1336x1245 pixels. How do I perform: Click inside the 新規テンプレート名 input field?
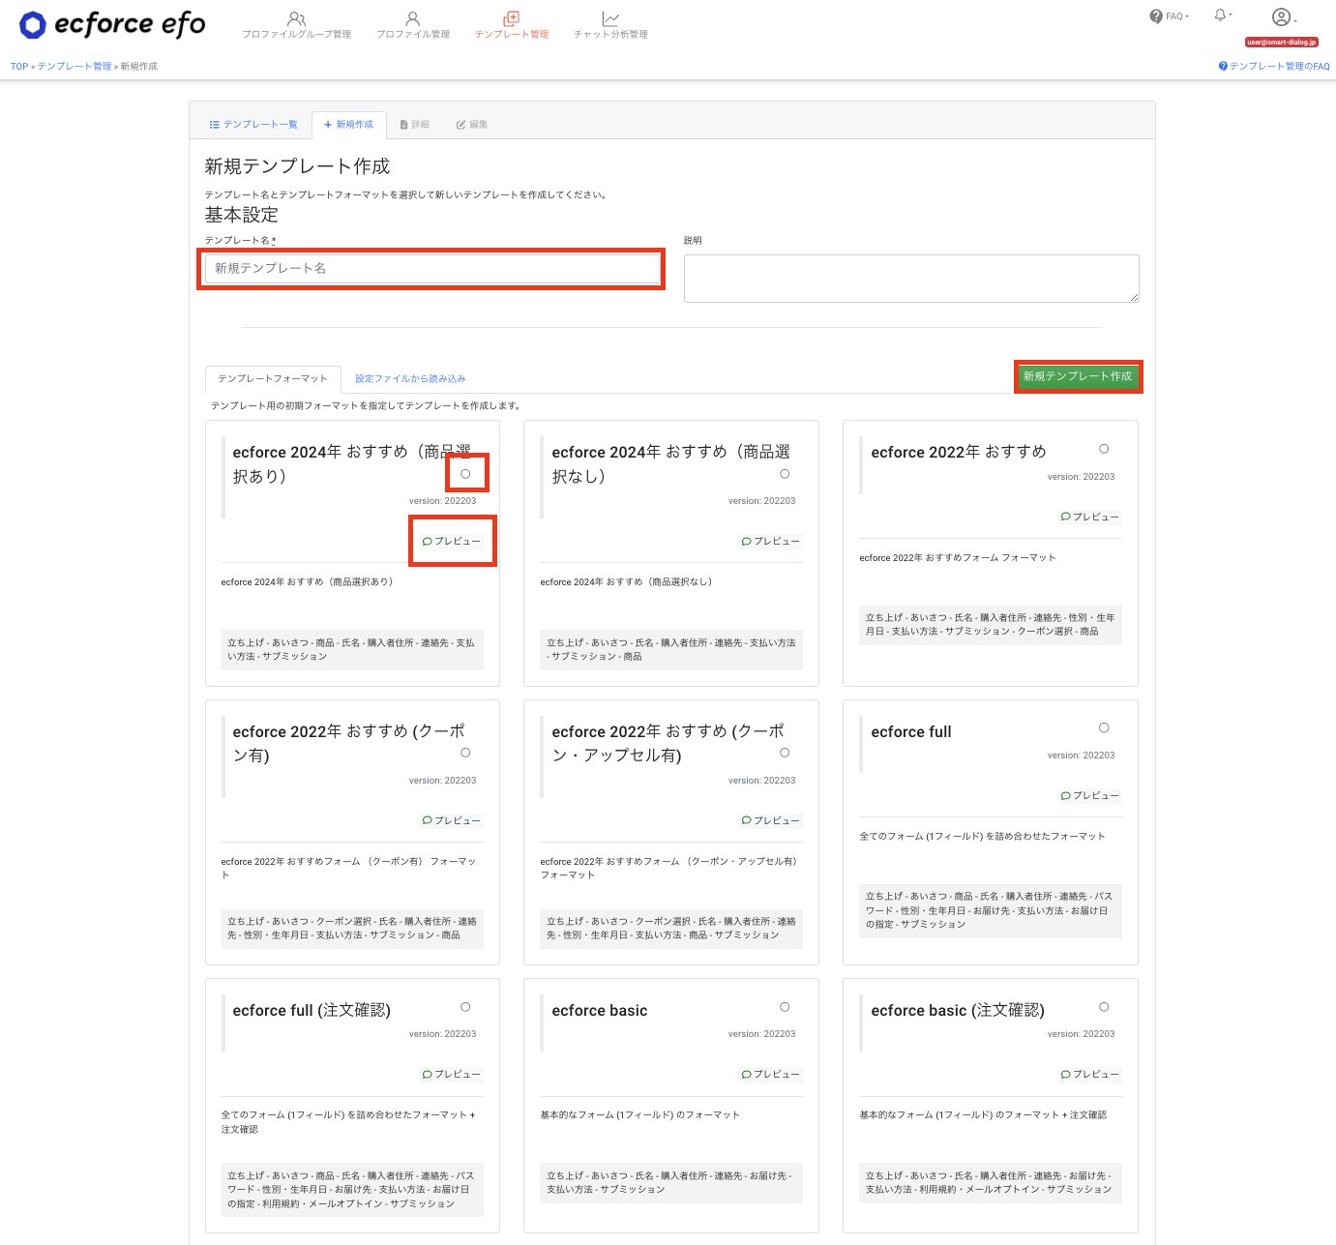point(431,269)
